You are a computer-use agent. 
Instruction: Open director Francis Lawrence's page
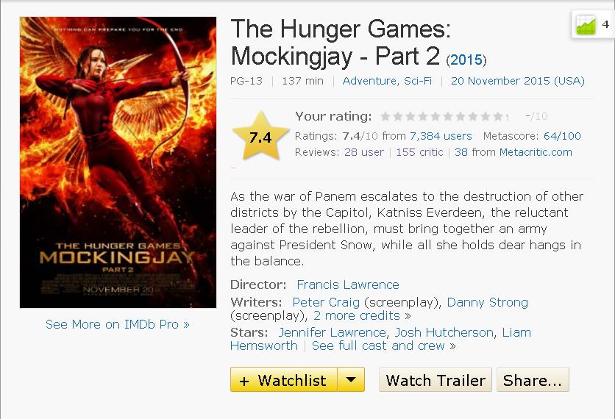click(348, 284)
